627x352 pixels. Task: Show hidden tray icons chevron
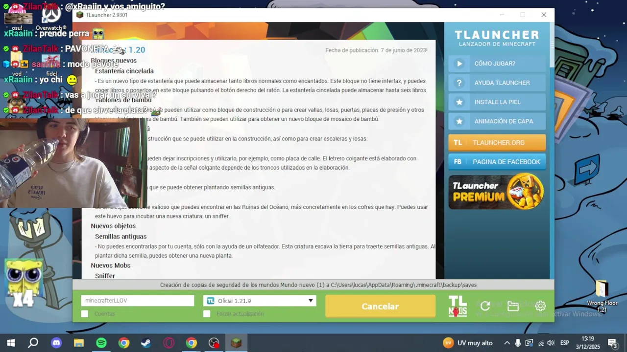click(507, 343)
